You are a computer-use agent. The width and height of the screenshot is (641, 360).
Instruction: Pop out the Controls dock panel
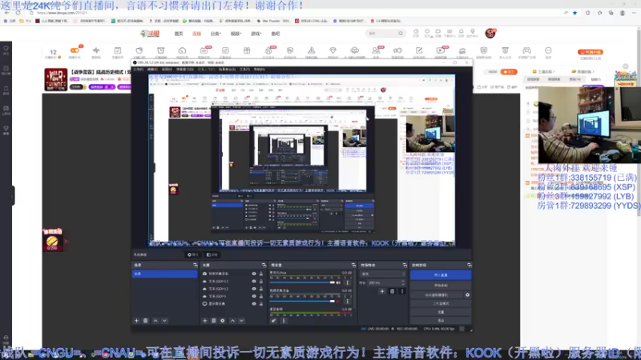pos(469,266)
